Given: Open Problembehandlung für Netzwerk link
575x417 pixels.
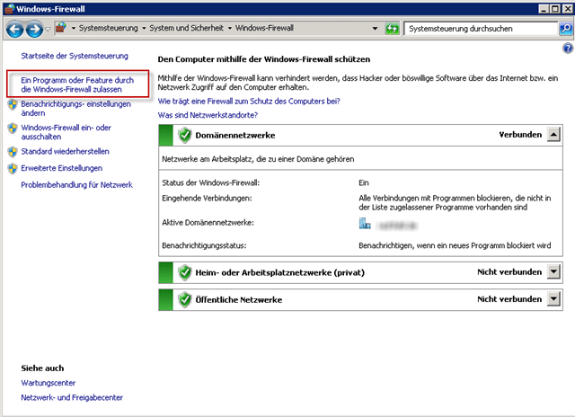Looking at the screenshot, I should point(76,185).
